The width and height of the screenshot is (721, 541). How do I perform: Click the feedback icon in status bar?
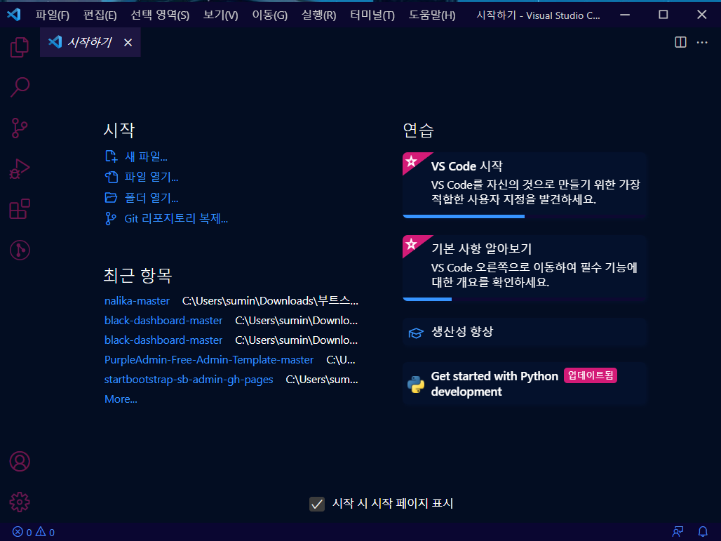[678, 532]
